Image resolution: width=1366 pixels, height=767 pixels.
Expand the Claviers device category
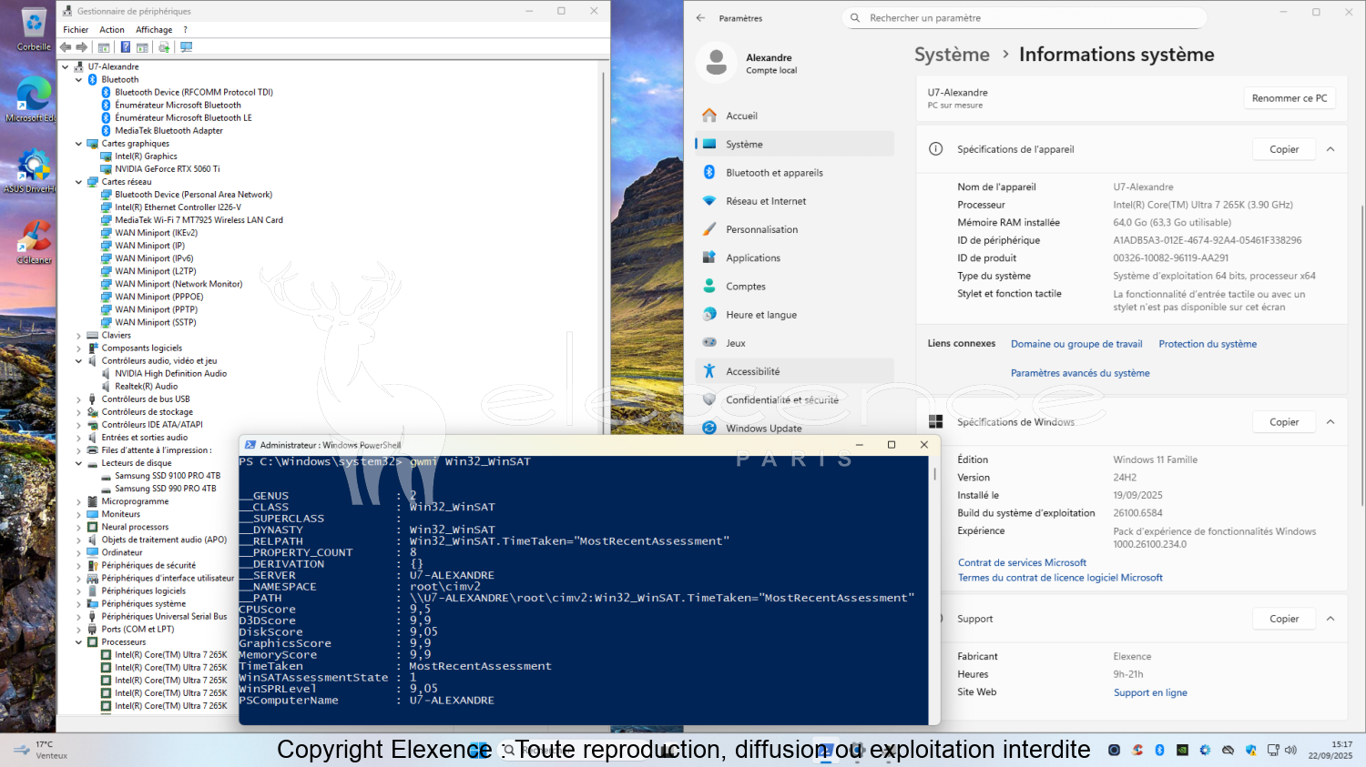coord(78,336)
